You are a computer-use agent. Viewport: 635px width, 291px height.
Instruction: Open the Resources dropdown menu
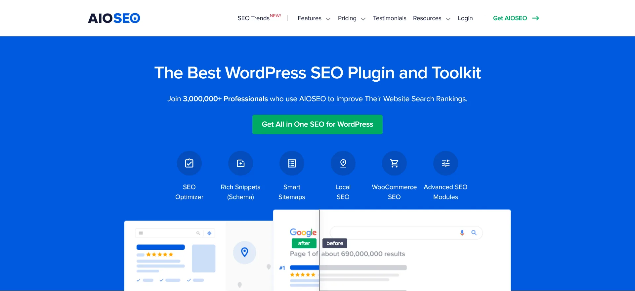coord(431,18)
